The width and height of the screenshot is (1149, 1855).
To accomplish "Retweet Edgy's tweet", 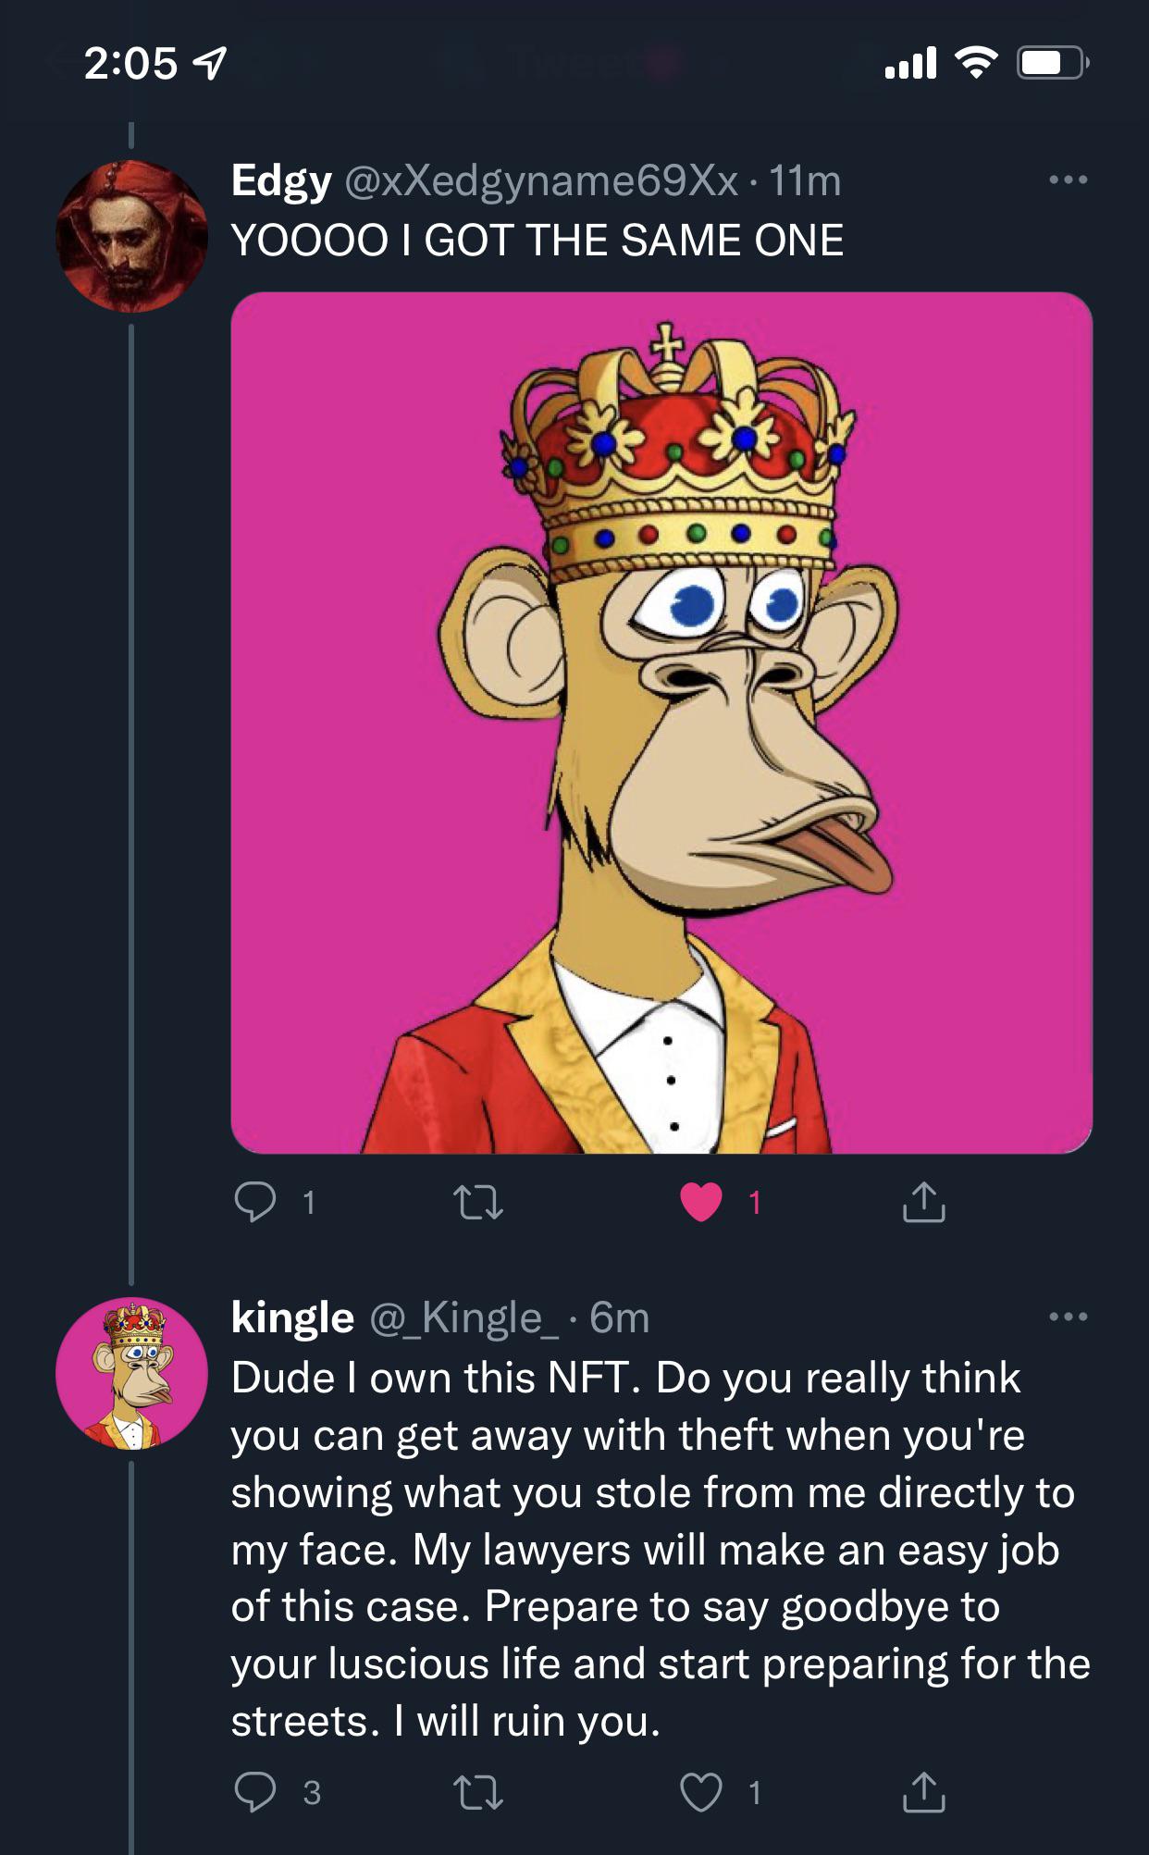I will tap(478, 1202).
